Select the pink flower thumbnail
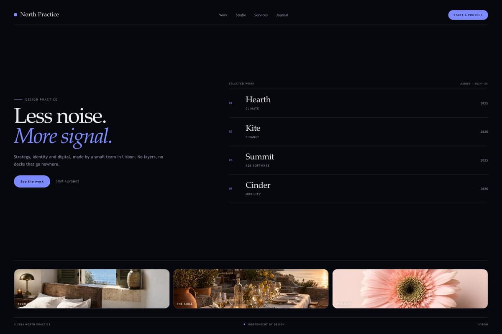Viewport: 502px width, 334px height. click(x=410, y=288)
